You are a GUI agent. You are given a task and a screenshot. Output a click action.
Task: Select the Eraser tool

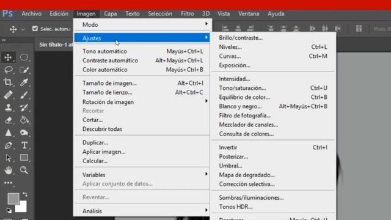click(8, 120)
